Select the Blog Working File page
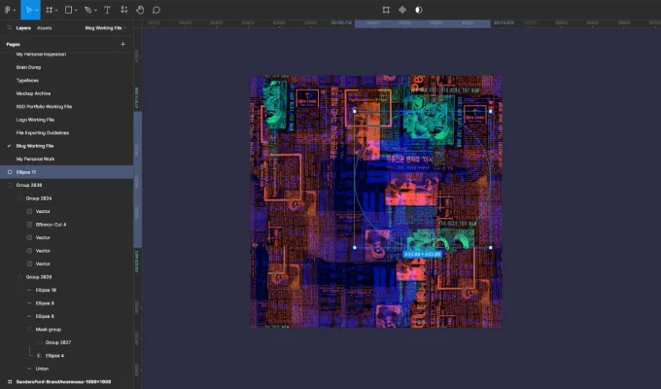This screenshot has height=389, width=661. 35,146
